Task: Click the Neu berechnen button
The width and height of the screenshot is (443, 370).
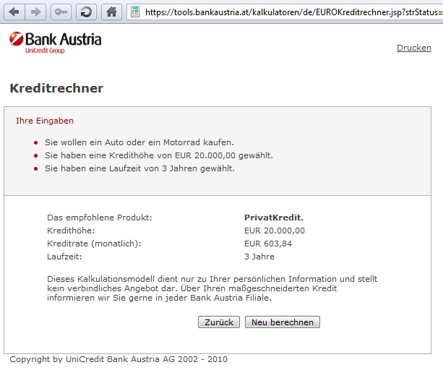Action: 283,322
